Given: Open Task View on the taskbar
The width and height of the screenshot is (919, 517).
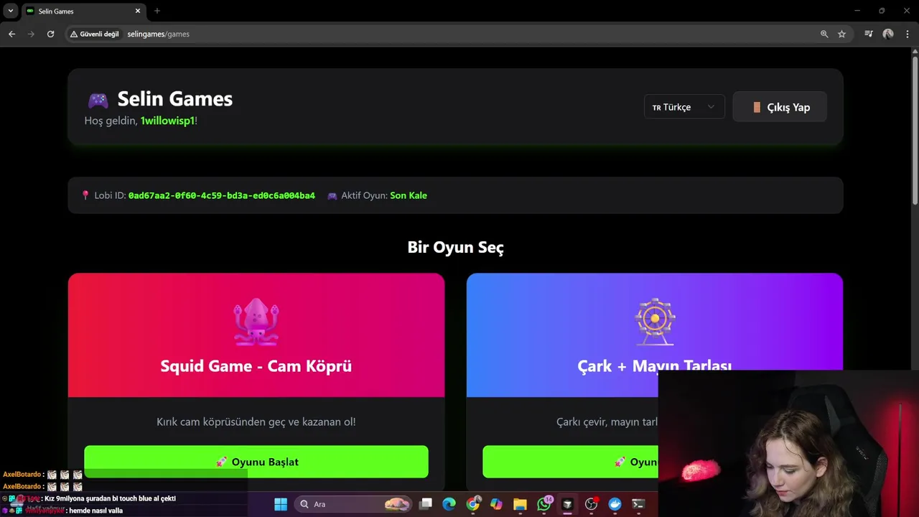Looking at the screenshot, I should click(x=426, y=504).
